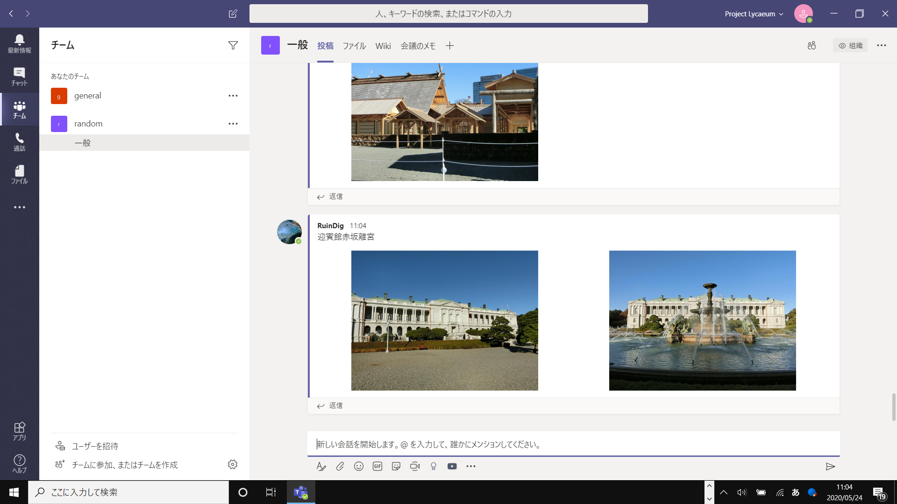Image resolution: width=897 pixels, height=504 pixels.
Task: Open the Calls (通話) sidebar icon
Action: pyautogui.click(x=19, y=142)
